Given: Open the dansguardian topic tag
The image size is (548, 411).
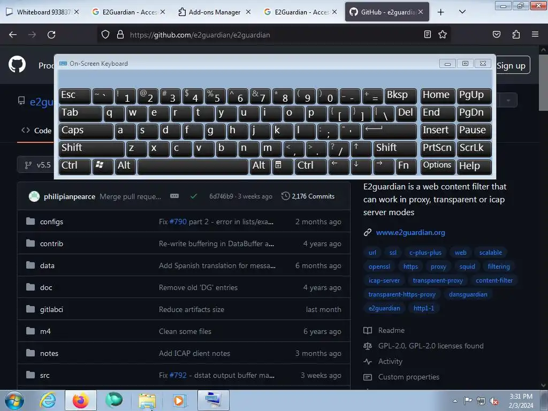Looking at the screenshot, I should point(468,294).
